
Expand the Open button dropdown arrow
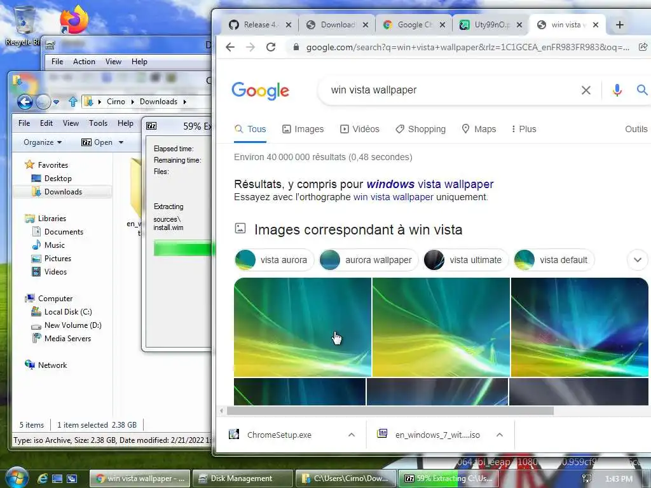click(121, 142)
